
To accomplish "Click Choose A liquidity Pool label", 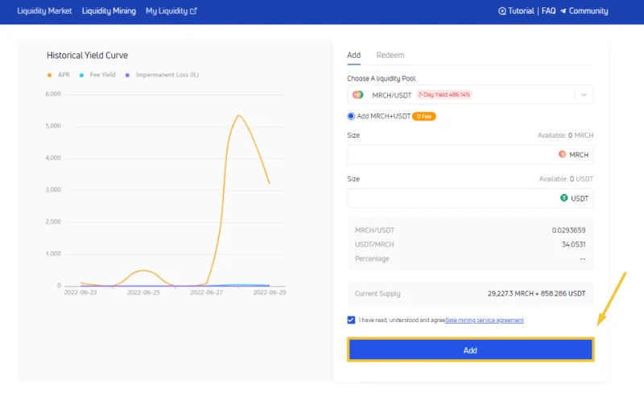I will 381,78.
